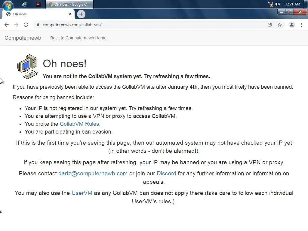The width and height of the screenshot is (308, 231).
Task: View site info via padlock icon
Action: pos(38,25)
